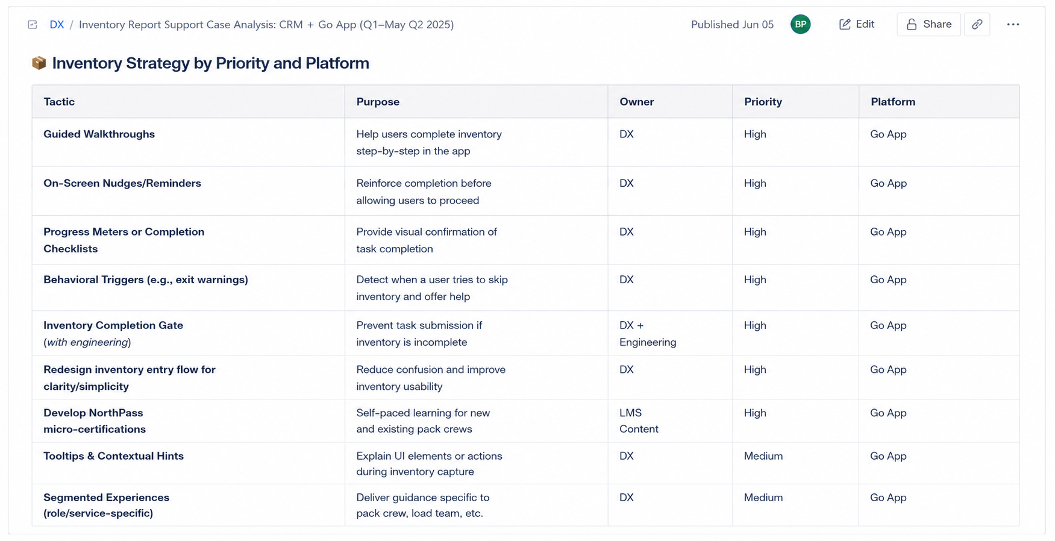
Task: Click Progress Meters or Completion Checklists cell
Action: click(188, 240)
